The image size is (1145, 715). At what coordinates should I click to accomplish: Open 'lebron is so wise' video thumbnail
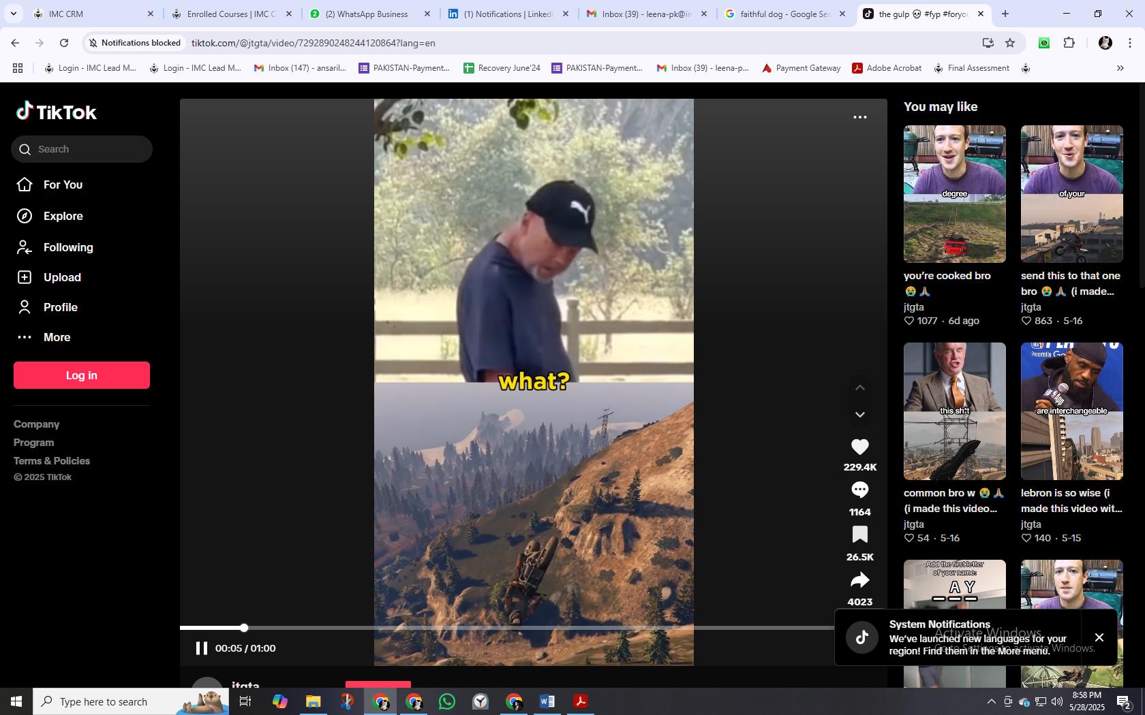click(x=1072, y=411)
